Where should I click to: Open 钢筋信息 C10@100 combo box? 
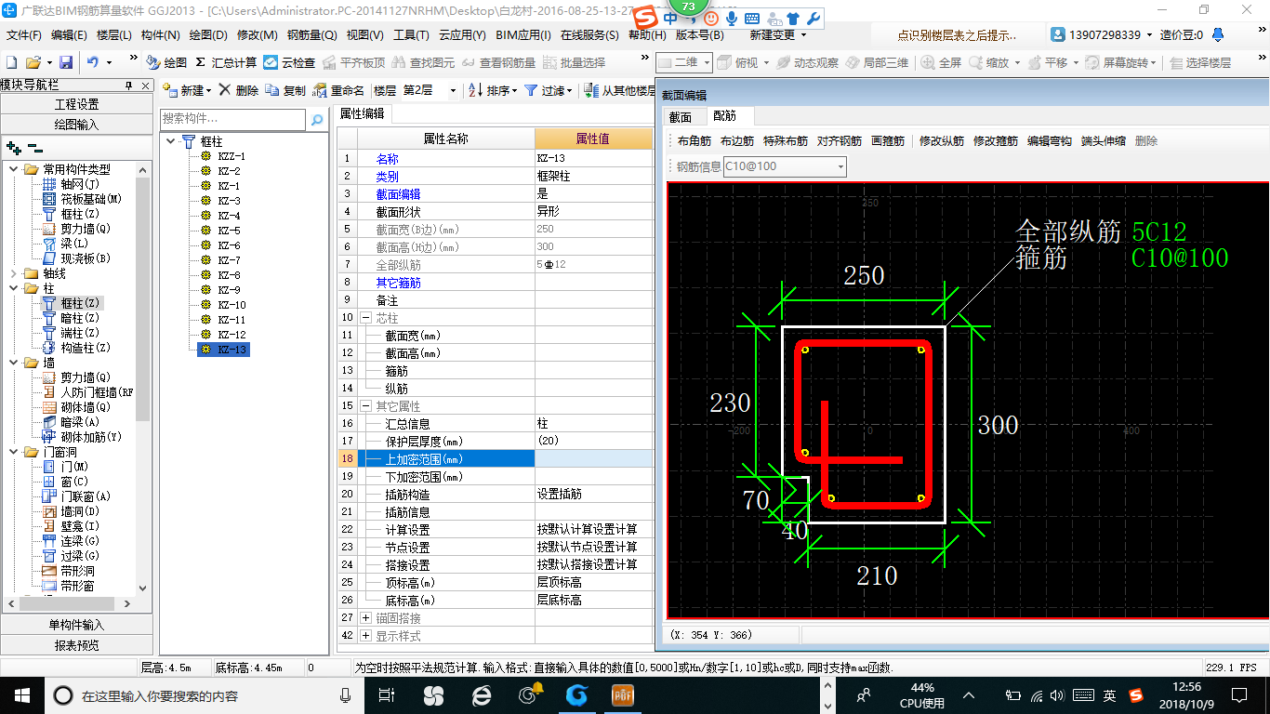click(x=785, y=167)
